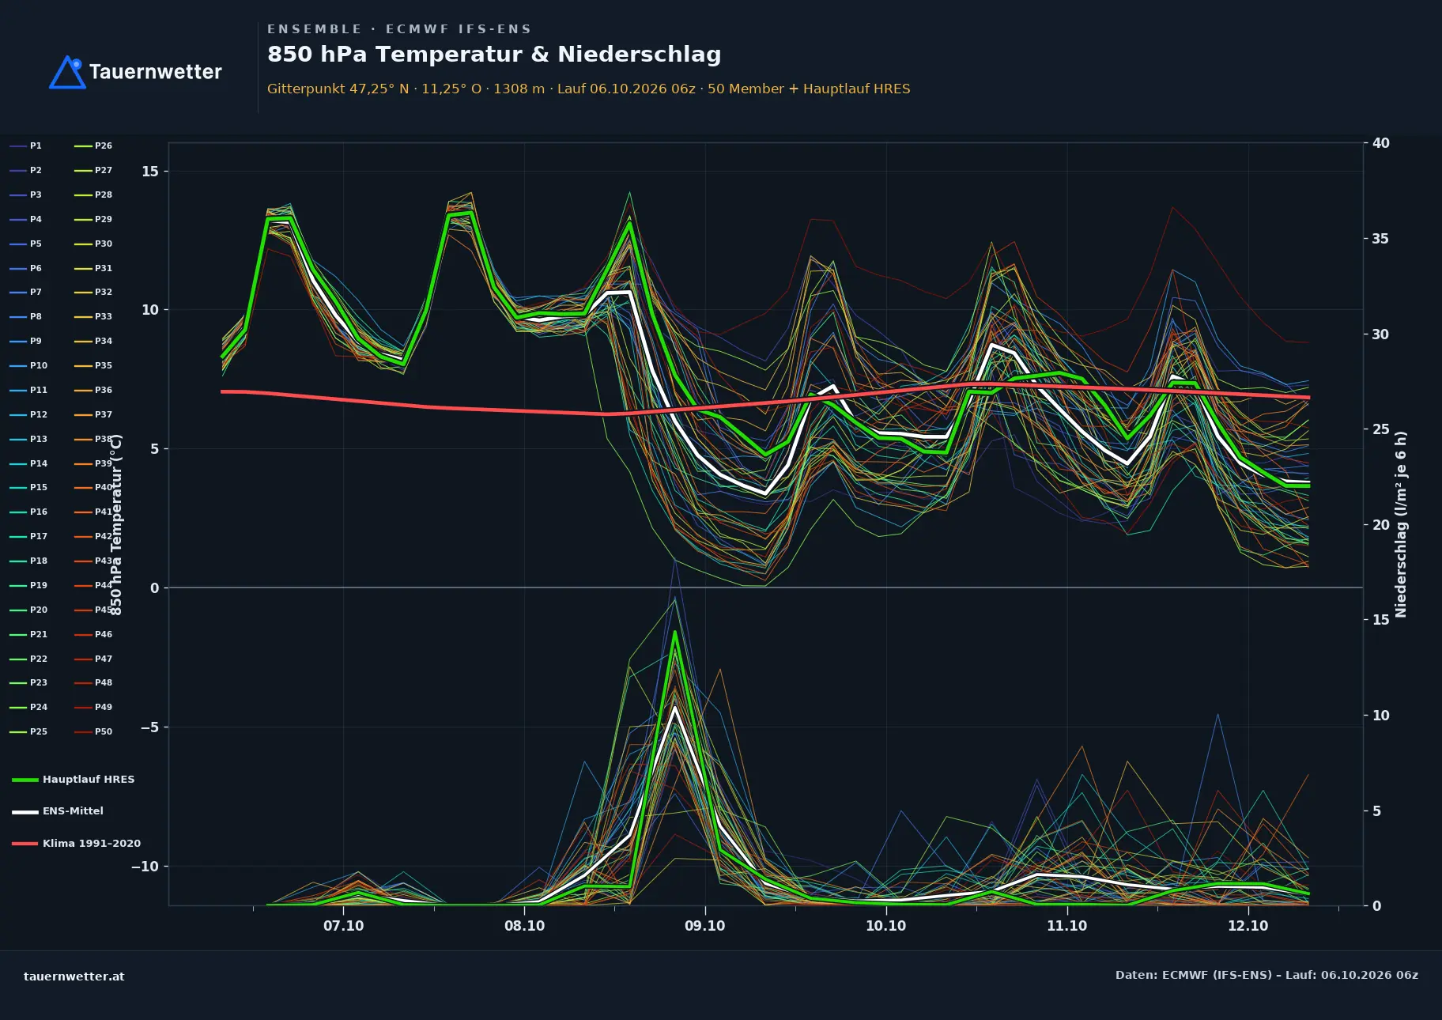Toggle member P26 in the legend

(93, 146)
